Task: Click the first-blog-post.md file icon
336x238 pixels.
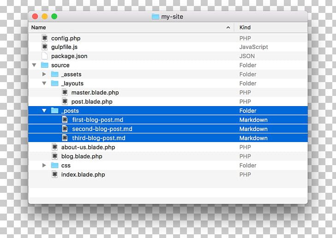Action: coord(65,120)
